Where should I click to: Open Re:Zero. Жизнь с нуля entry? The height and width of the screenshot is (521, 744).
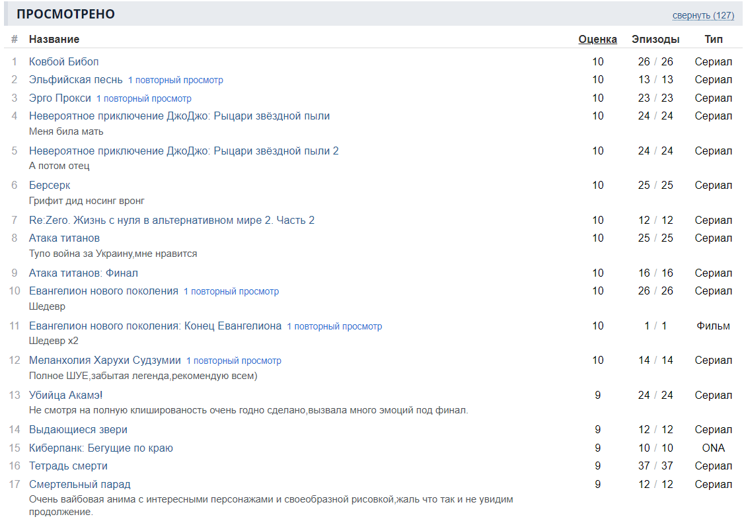tap(172, 220)
